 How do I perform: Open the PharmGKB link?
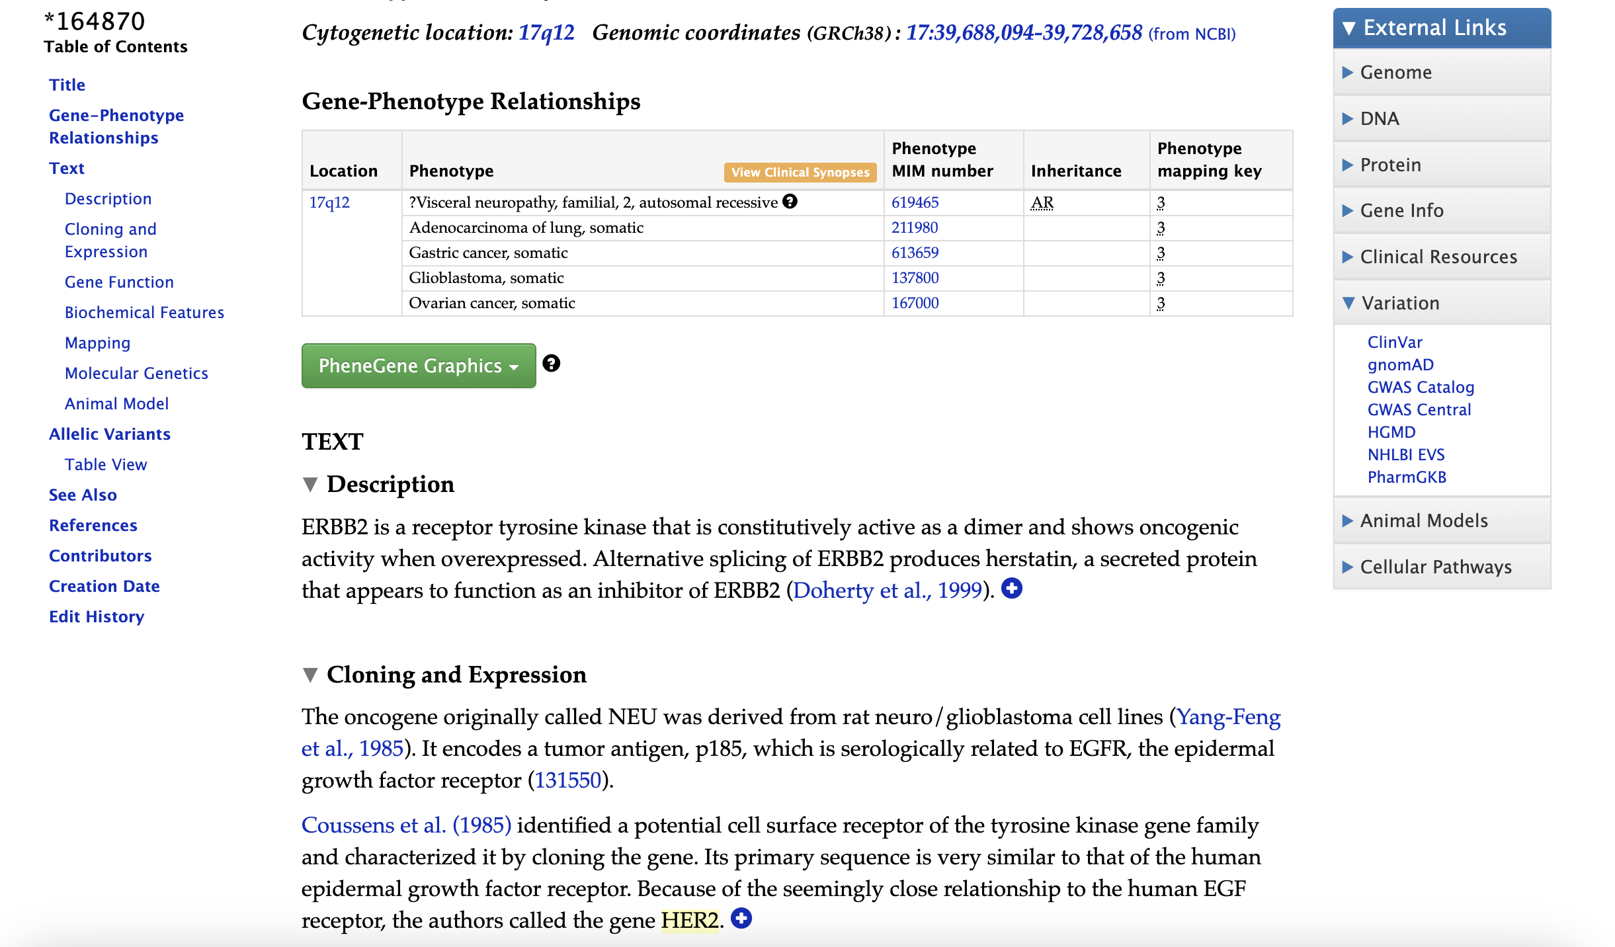tap(1407, 477)
